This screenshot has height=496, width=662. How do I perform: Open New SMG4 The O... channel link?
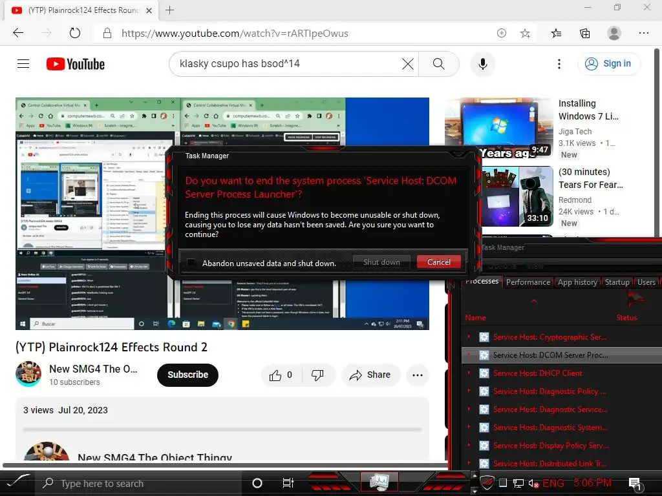(93, 369)
